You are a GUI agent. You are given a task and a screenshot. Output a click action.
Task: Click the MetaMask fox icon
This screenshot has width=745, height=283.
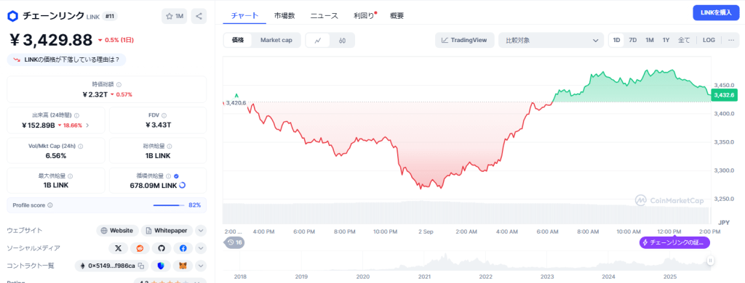coord(183,266)
